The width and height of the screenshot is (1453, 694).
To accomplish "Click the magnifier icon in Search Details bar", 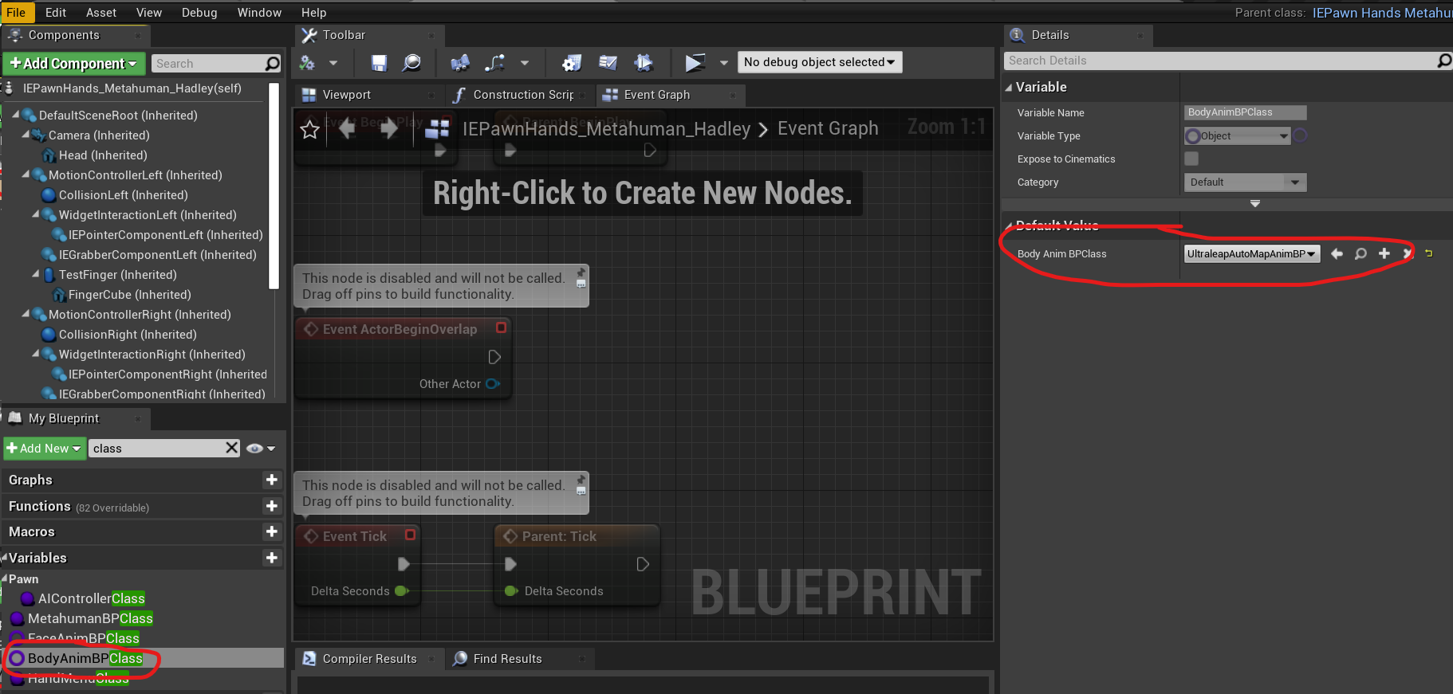I will click(x=1443, y=61).
